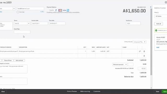Click the GST cell on first line

tap(114, 51)
